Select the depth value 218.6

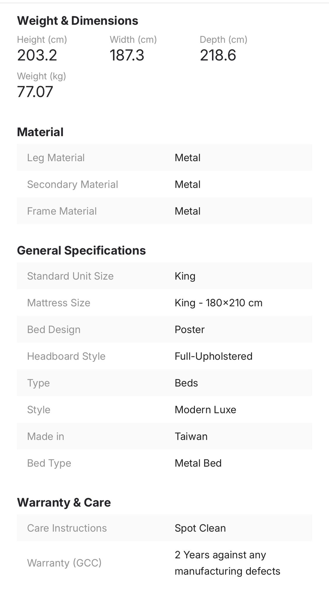tap(218, 55)
